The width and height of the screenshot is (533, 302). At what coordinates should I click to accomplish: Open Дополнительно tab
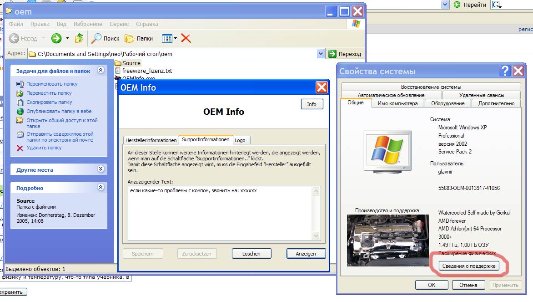pyautogui.click(x=496, y=103)
